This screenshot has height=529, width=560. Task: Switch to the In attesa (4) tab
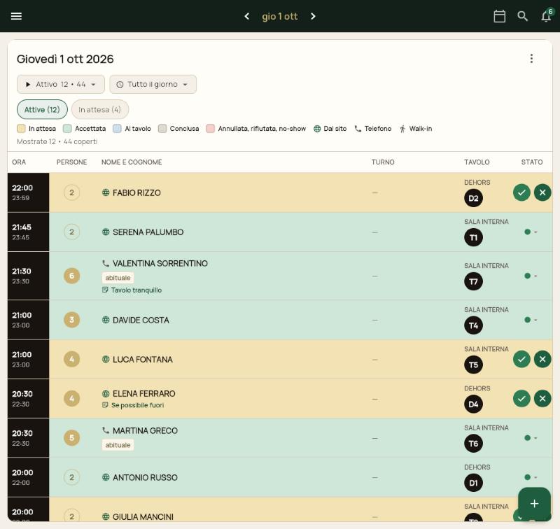point(100,110)
